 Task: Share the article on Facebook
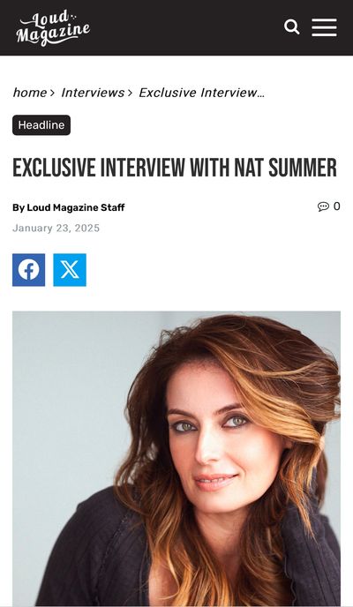(x=28, y=270)
